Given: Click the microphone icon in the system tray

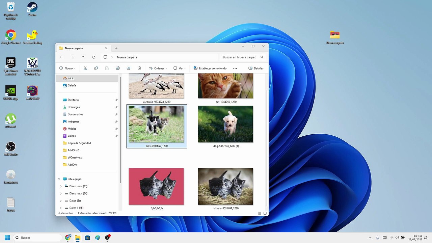Looking at the screenshot, I should [x=378, y=238].
